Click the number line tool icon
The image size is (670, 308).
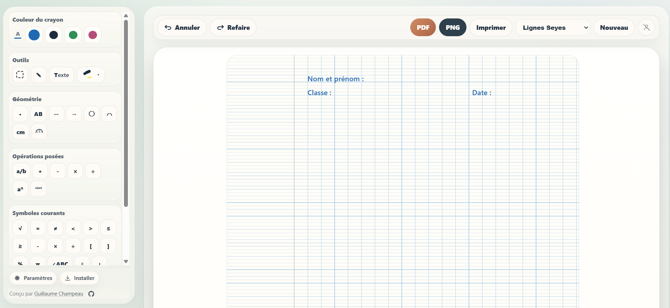point(38,188)
